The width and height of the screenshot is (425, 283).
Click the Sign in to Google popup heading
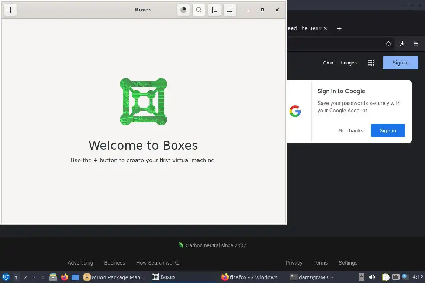[x=341, y=91]
